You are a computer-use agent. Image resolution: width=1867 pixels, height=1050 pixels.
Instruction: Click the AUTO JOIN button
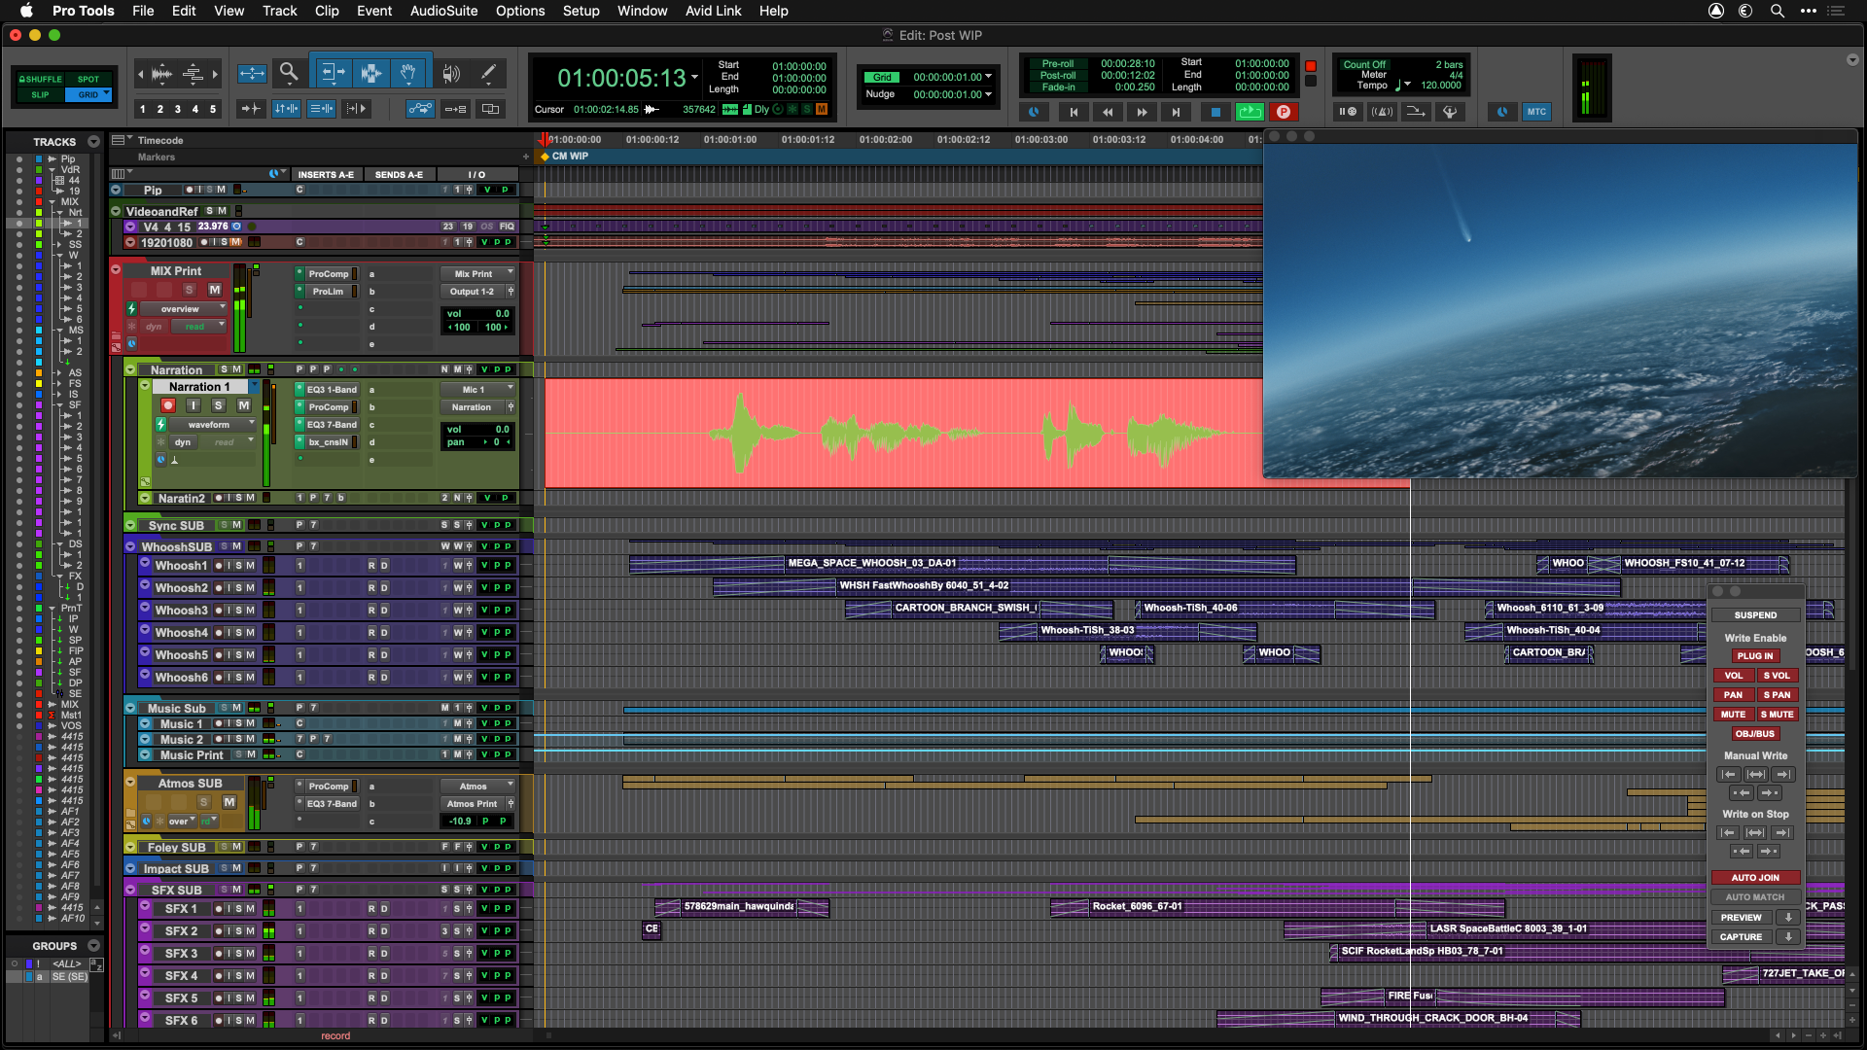[x=1755, y=878]
